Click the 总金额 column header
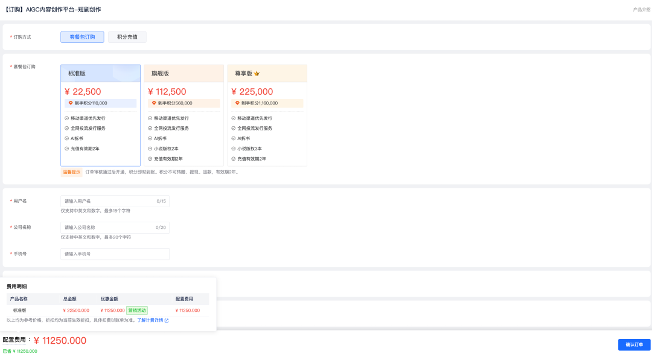This screenshot has height=357, width=652. pyautogui.click(x=70, y=299)
